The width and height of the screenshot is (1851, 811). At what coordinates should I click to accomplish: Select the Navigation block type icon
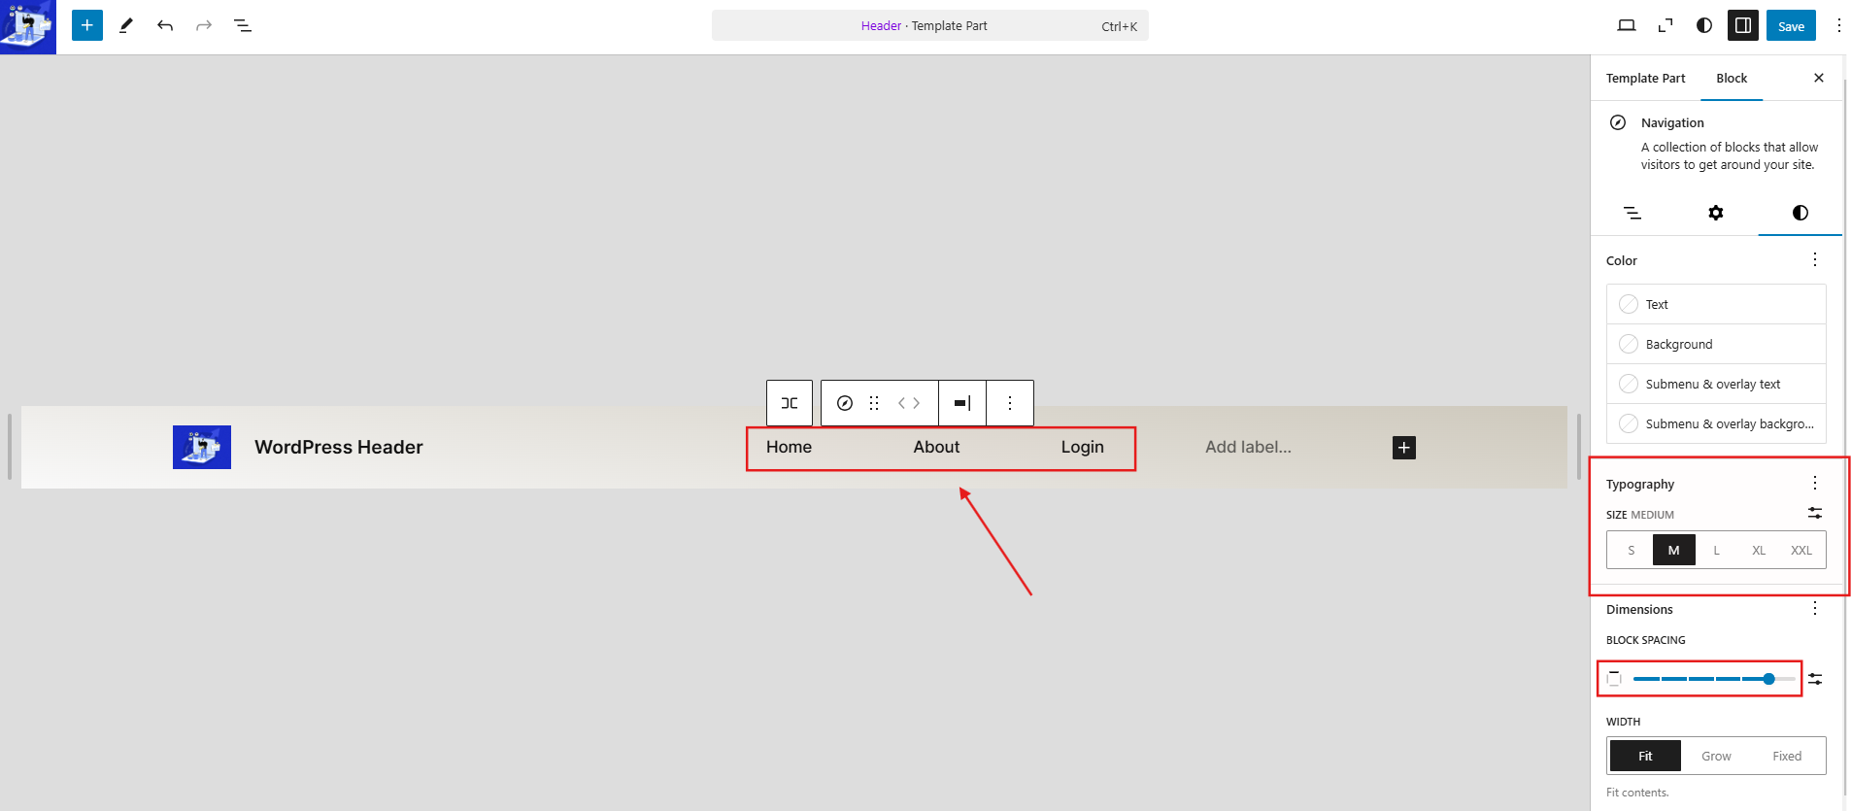click(845, 403)
